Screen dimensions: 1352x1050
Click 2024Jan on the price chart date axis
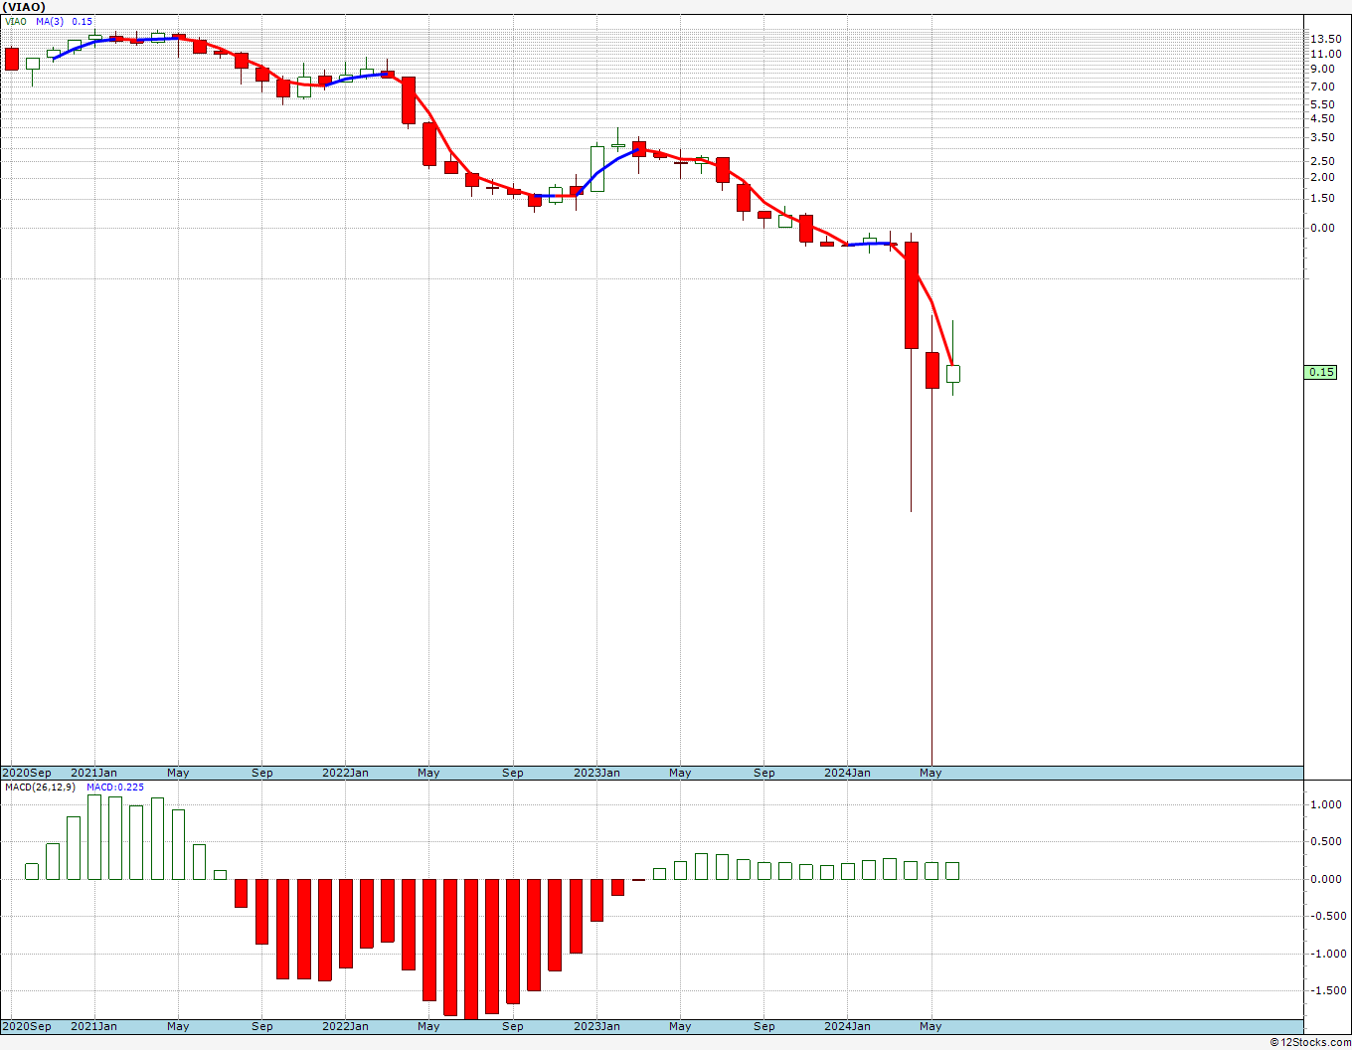[847, 773]
